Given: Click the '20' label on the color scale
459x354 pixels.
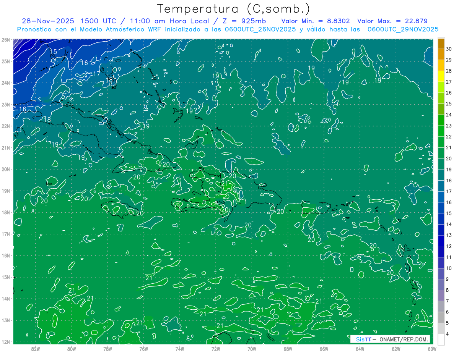Looking at the screenshot, I should [449, 158].
